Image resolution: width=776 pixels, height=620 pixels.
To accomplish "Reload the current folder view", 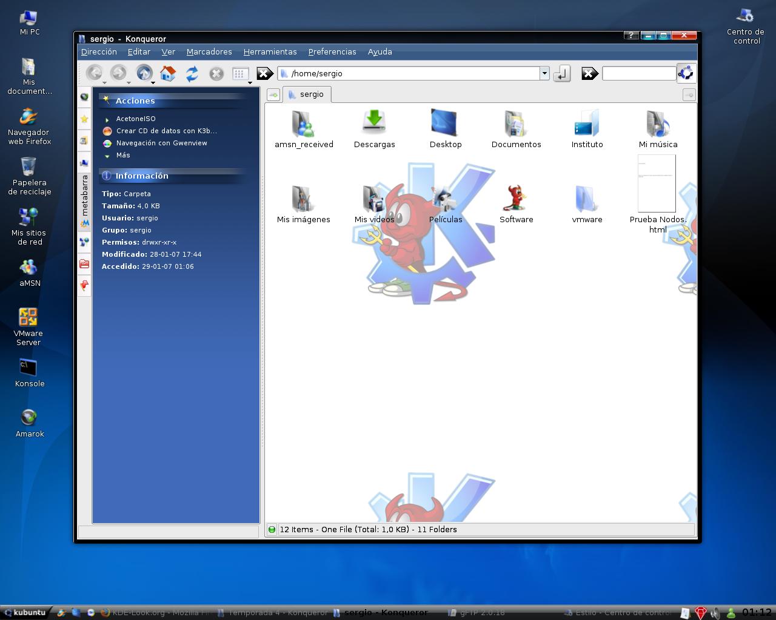I will [x=192, y=73].
